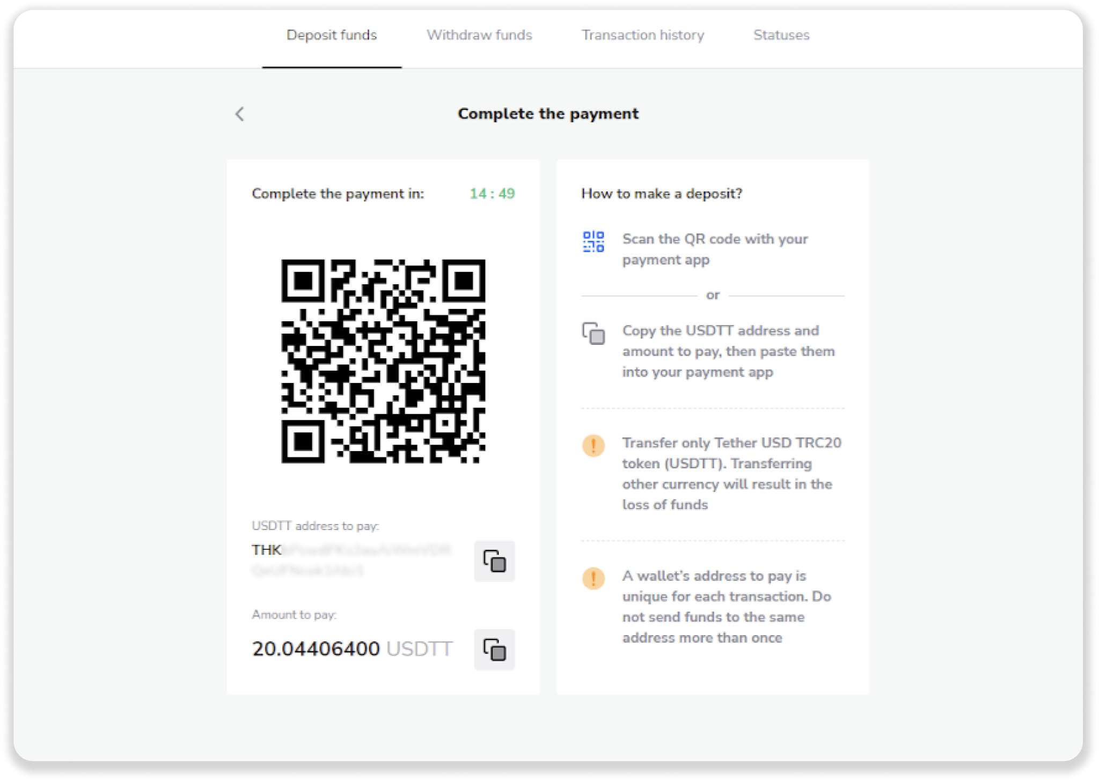Copy the amount to pay
Screen dimensions: 1099x781
[x=494, y=650]
